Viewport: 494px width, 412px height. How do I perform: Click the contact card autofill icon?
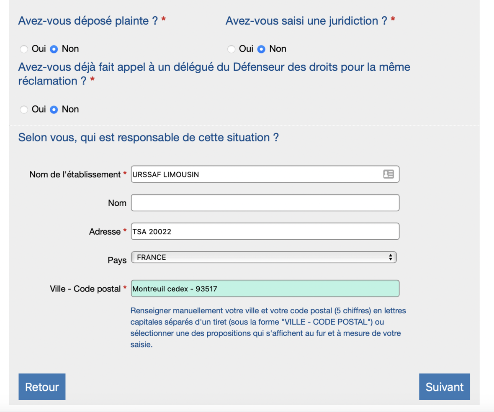pyautogui.click(x=388, y=174)
